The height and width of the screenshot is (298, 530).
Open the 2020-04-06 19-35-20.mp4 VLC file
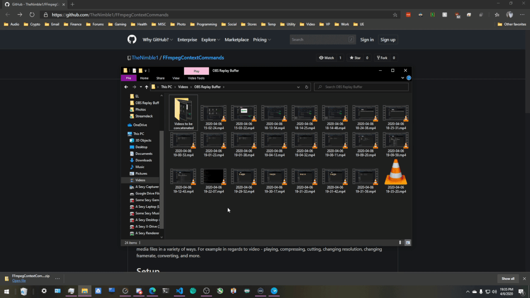[x=395, y=177]
